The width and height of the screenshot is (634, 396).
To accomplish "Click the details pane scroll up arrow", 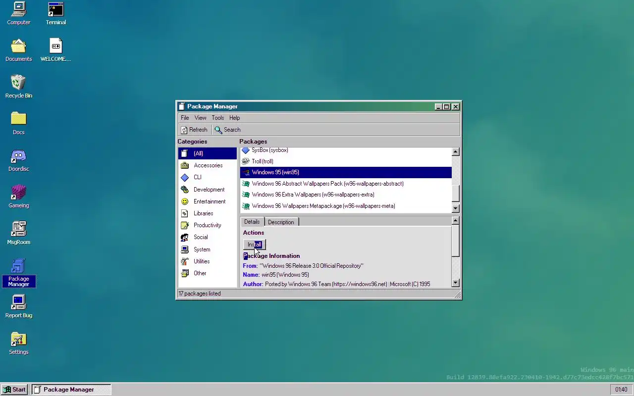I will coord(456,221).
